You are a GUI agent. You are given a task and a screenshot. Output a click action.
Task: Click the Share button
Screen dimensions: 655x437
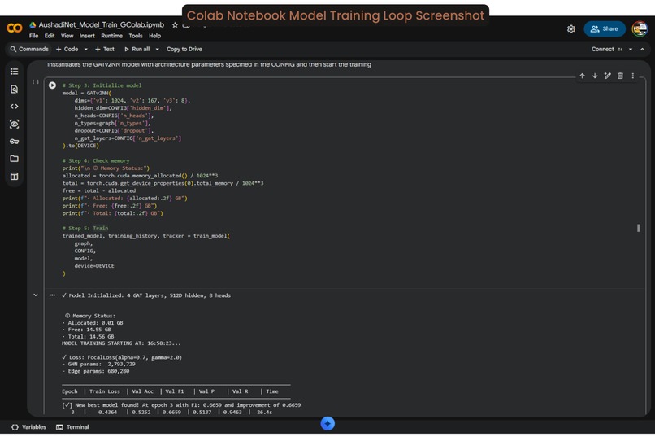click(605, 28)
